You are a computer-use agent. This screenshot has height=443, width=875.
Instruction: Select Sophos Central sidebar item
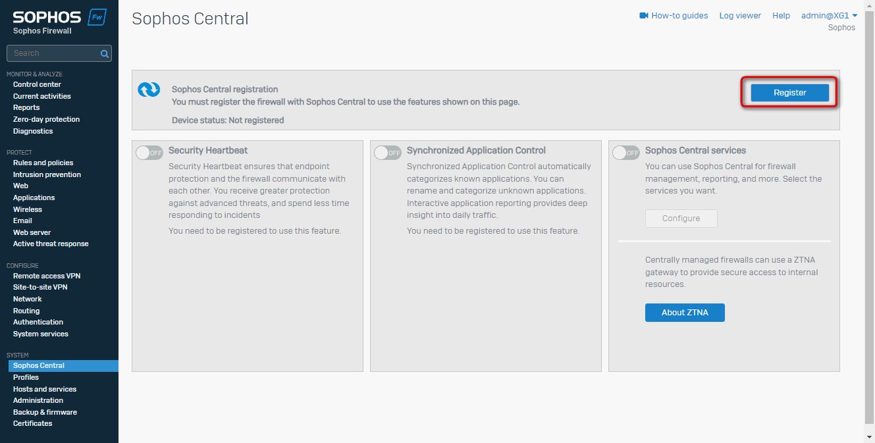tap(63, 365)
